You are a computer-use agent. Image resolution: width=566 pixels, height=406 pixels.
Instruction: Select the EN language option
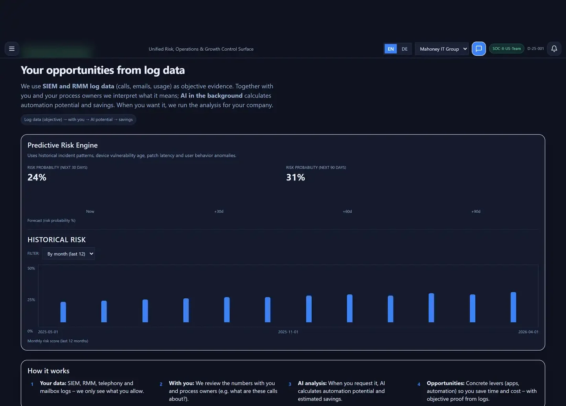tap(390, 49)
